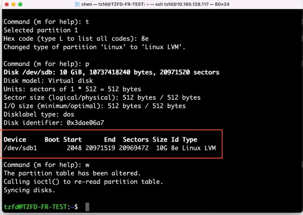Click the 'Calling ioctl() to re-read partition table.' line

click(83, 182)
